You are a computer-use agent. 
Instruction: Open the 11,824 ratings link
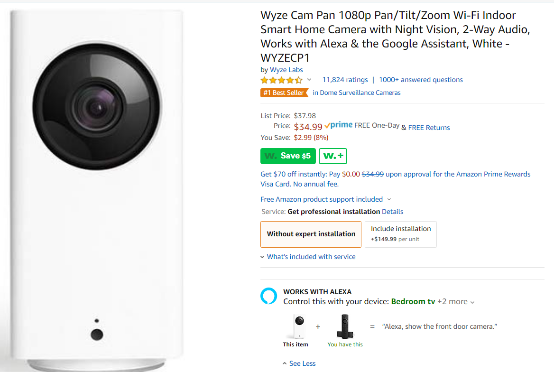[x=345, y=80]
